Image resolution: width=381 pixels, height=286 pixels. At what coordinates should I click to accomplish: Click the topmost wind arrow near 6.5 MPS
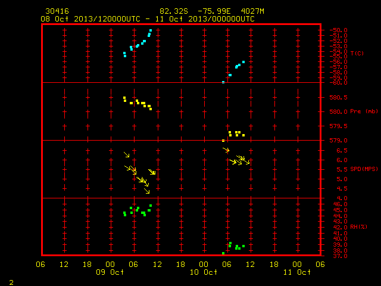point(226,150)
